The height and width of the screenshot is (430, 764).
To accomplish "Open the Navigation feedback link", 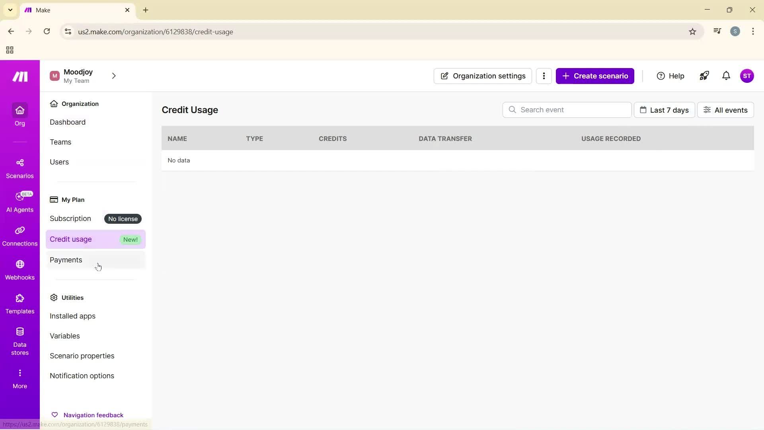I will [x=93, y=414].
